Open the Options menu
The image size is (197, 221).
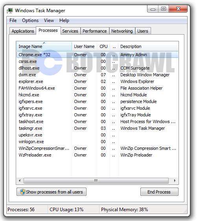point(30,20)
